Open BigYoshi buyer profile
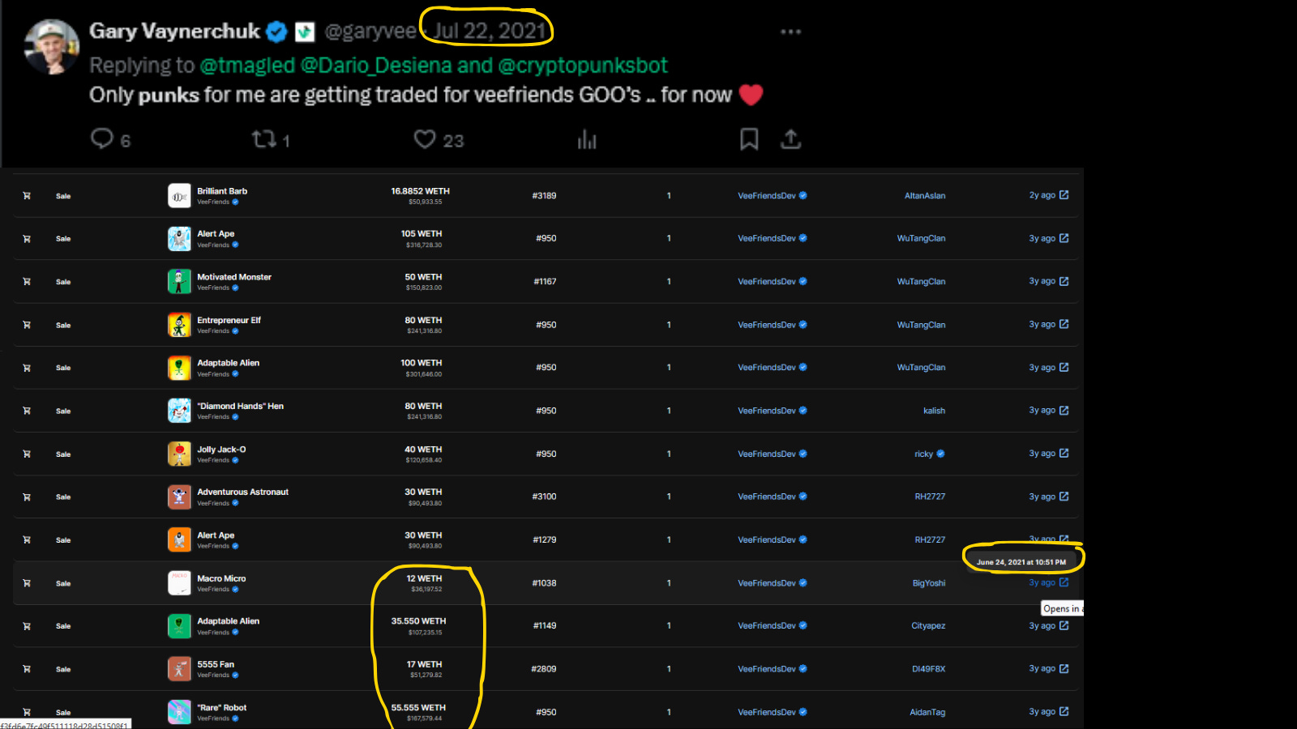 coord(929,583)
